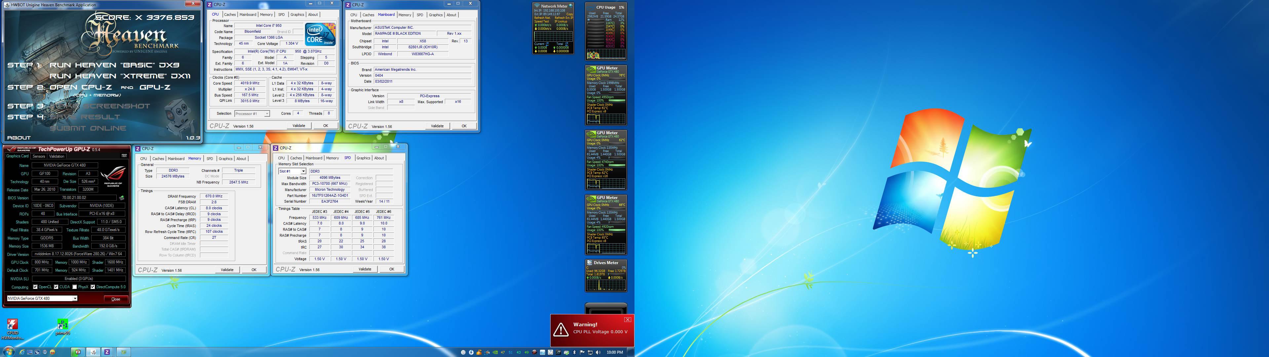
Task: Click the Current refresh arrows in Network Meter
Action: point(547,44)
